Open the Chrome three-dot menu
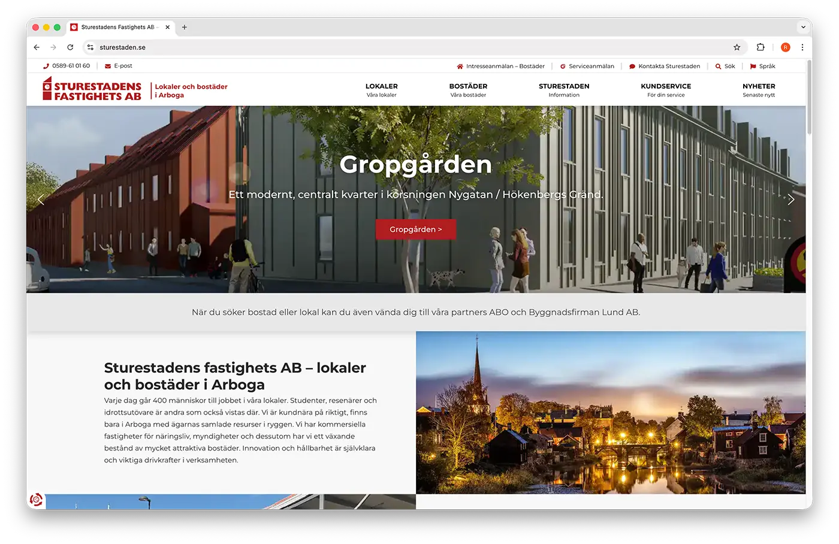 [x=802, y=47]
